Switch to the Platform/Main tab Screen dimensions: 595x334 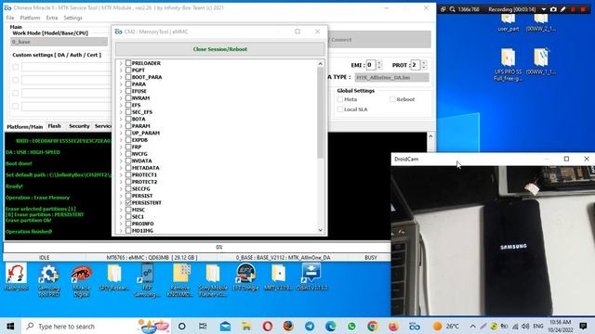25,127
